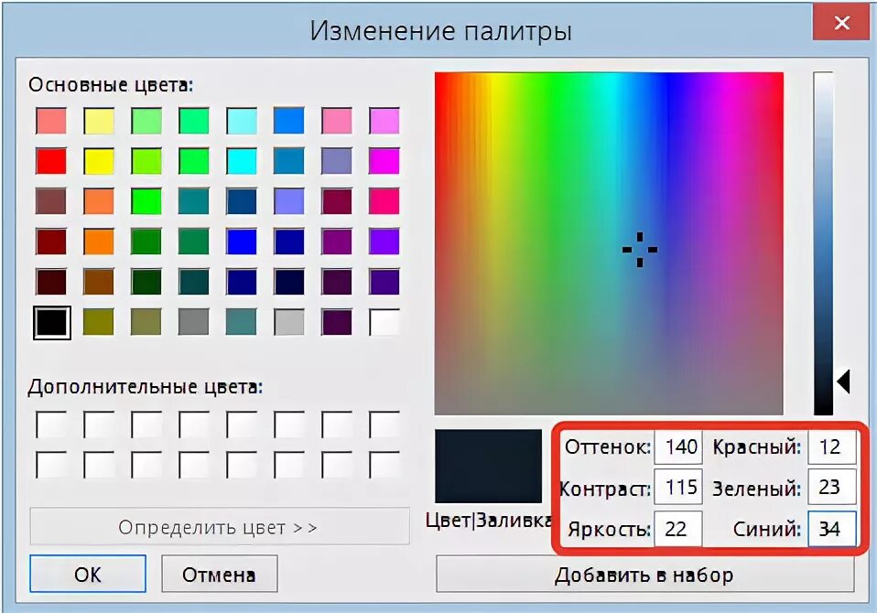Select the orange swatch in fourth row
Image resolution: width=877 pixels, height=613 pixels.
[99, 242]
